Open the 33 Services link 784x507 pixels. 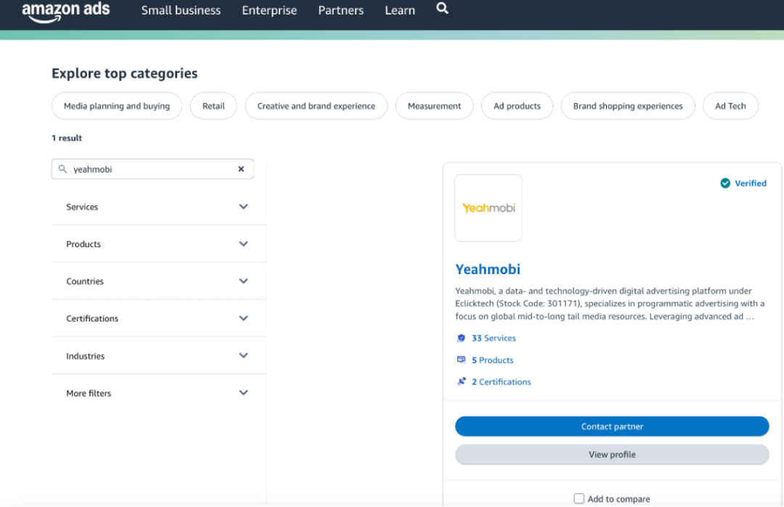click(x=494, y=338)
